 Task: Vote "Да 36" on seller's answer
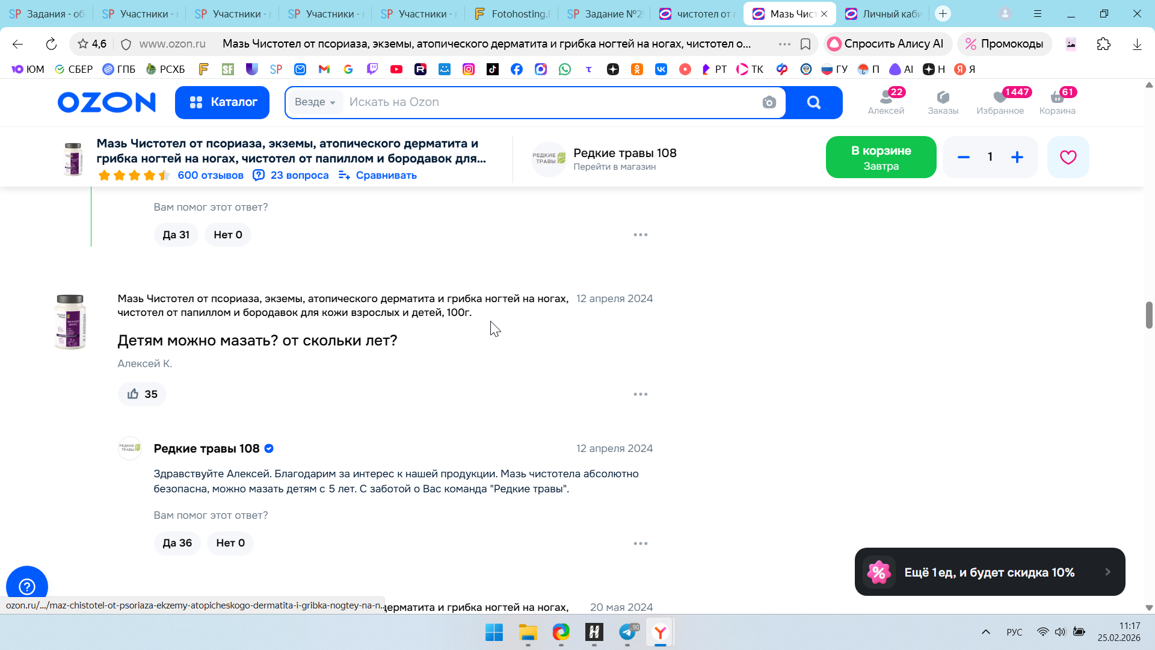(x=177, y=543)
